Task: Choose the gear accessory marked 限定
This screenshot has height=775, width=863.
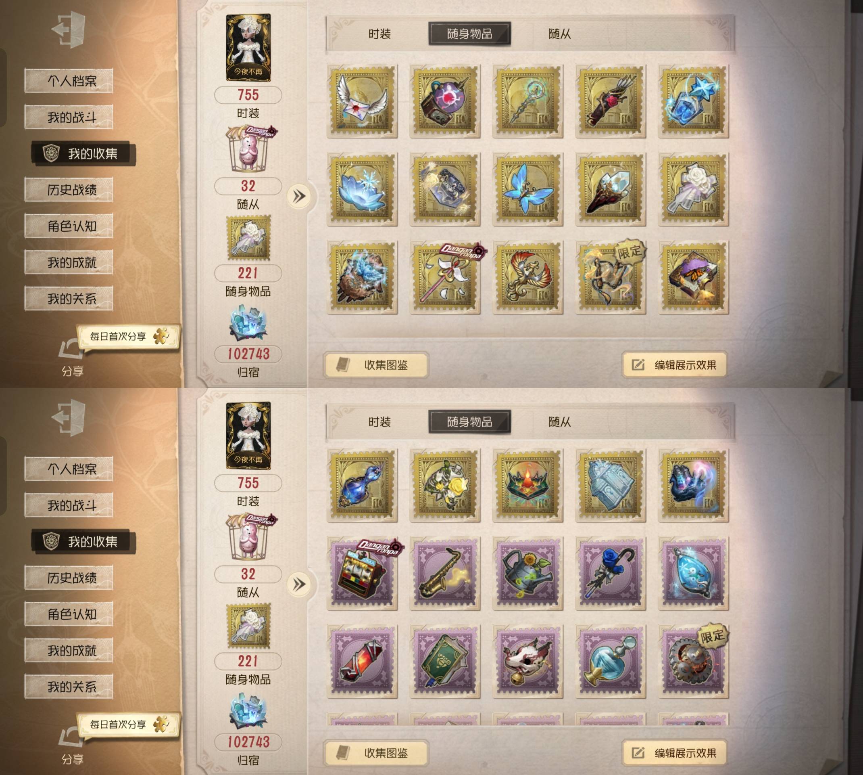Action: pos(693,662)
